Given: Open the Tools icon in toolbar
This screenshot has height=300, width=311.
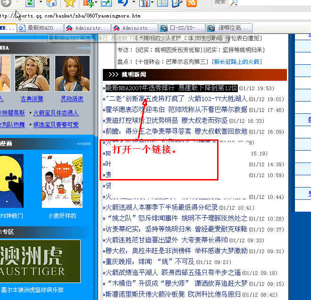Looking at the screenshot, I should [144, 3].
